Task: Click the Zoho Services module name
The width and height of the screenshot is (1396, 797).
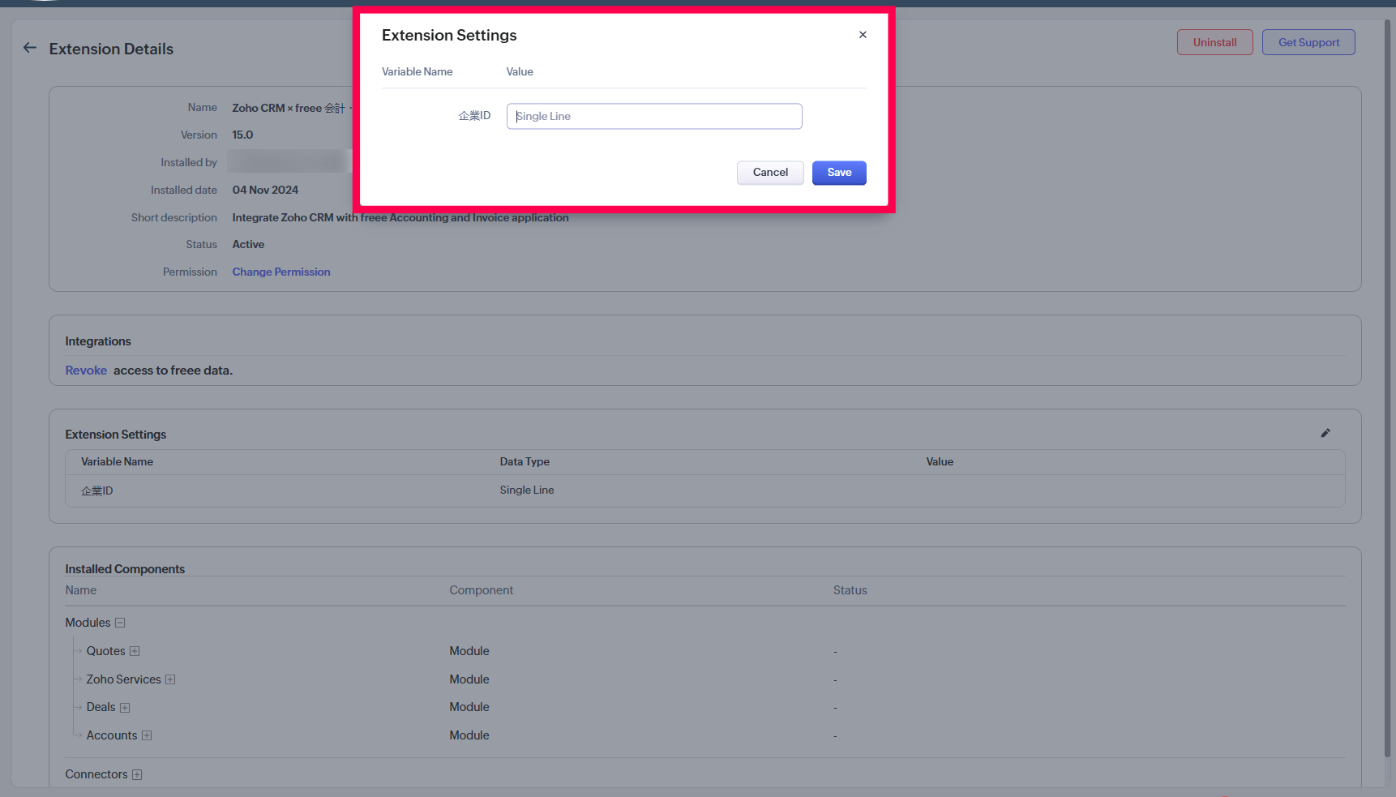Action: pos(124,679)
